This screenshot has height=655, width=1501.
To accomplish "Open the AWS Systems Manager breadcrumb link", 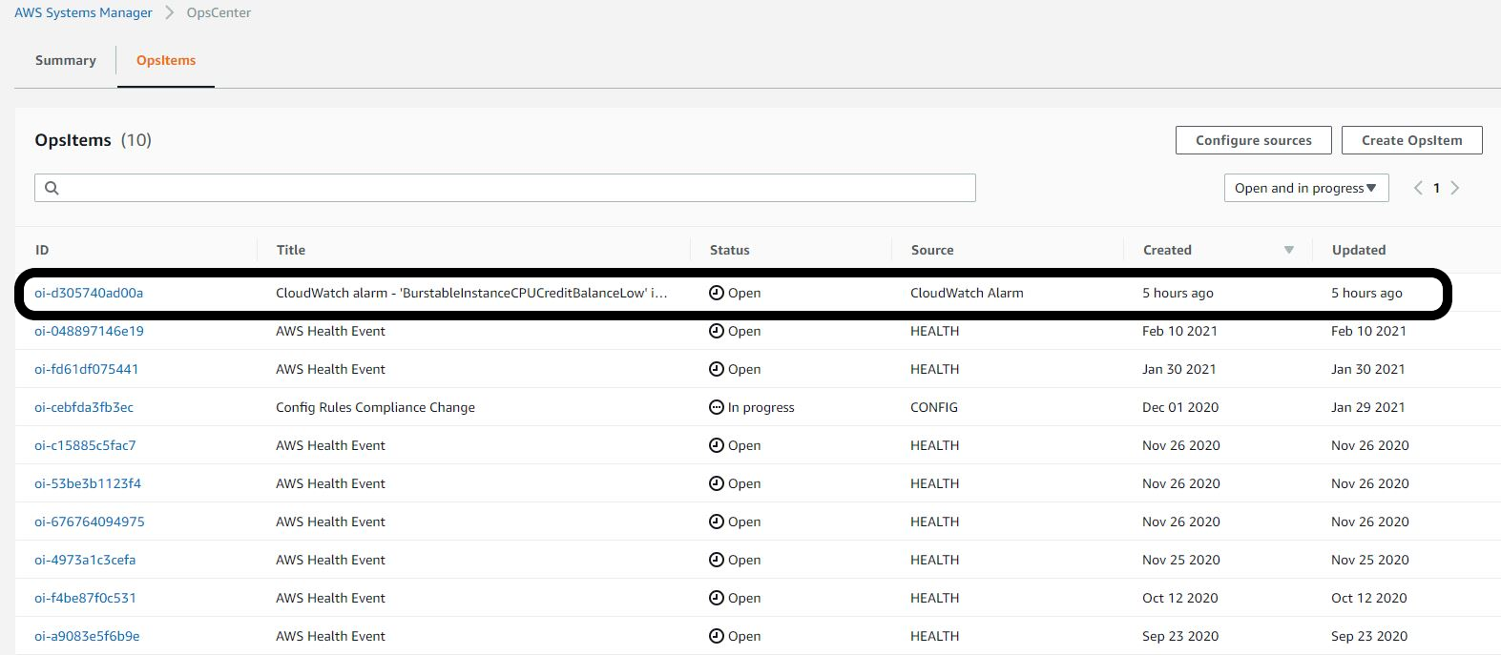I will point(83,13).
